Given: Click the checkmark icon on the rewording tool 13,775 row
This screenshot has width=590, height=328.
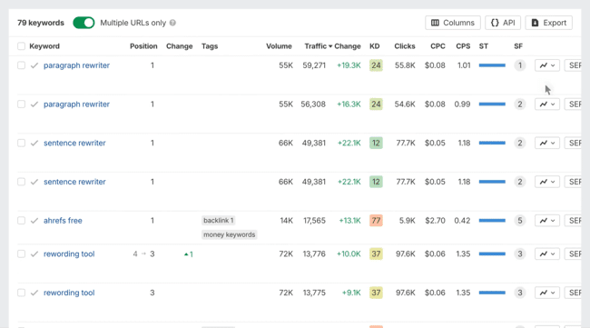Looking at the screenshot, I should pyautogui.click(x=34, y=293).
